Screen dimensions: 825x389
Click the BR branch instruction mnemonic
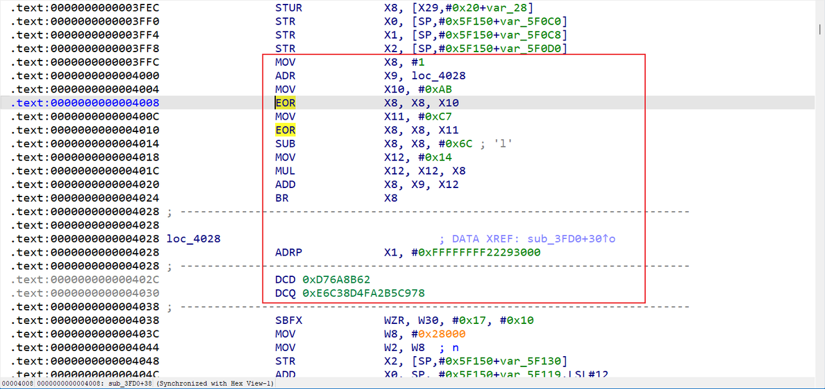[x=282, y=198]
